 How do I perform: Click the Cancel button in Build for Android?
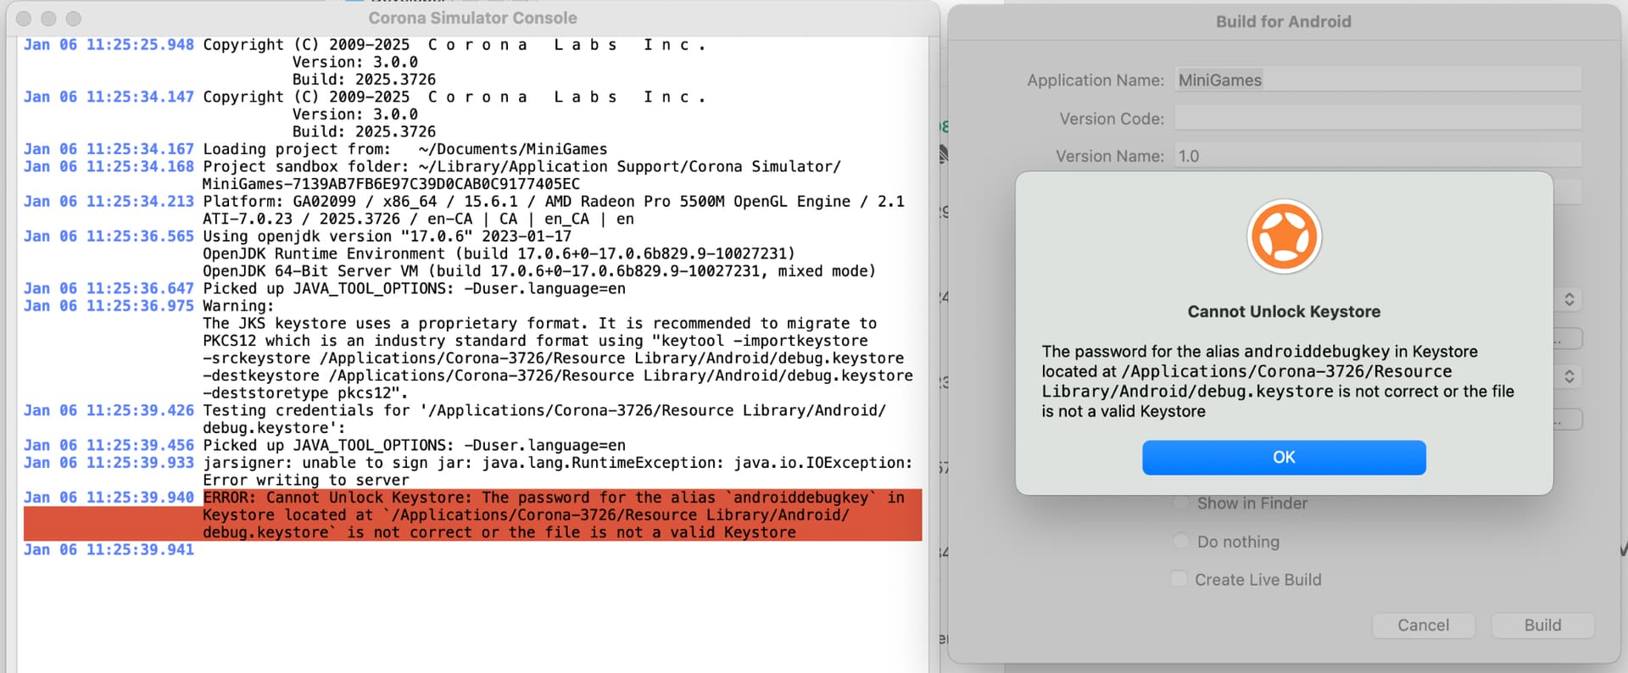(1423, 626)
